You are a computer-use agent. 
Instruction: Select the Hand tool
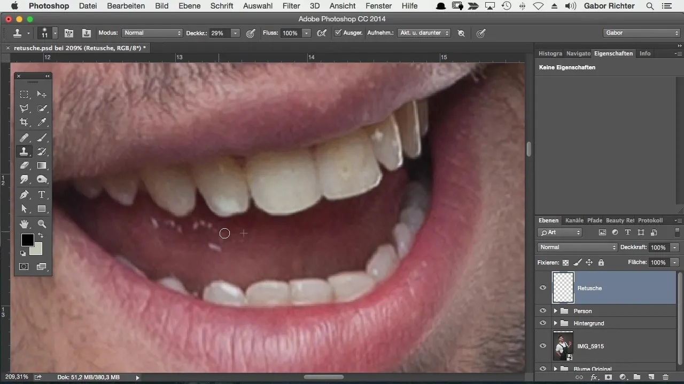click(x=24, y=224)
